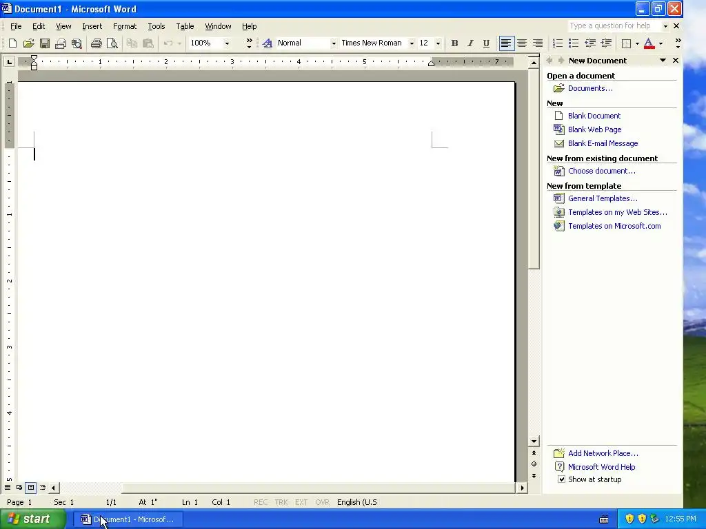Expand Formatting toolbar options chevron

pyautogui.click(x=678, y=43)
